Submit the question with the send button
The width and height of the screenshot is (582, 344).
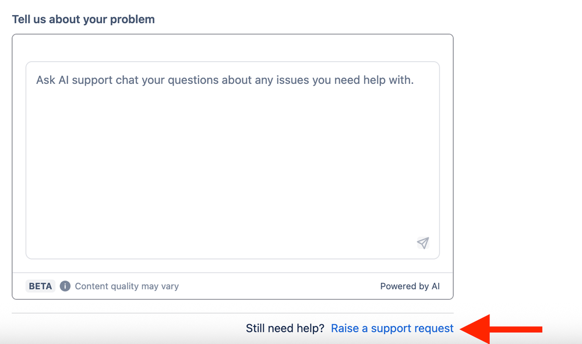[423, 243]
